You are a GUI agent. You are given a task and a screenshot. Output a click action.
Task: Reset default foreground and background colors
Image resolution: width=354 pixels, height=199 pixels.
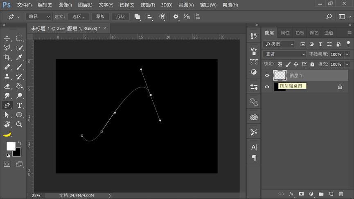pyautogui.click(x=8, y=155)
